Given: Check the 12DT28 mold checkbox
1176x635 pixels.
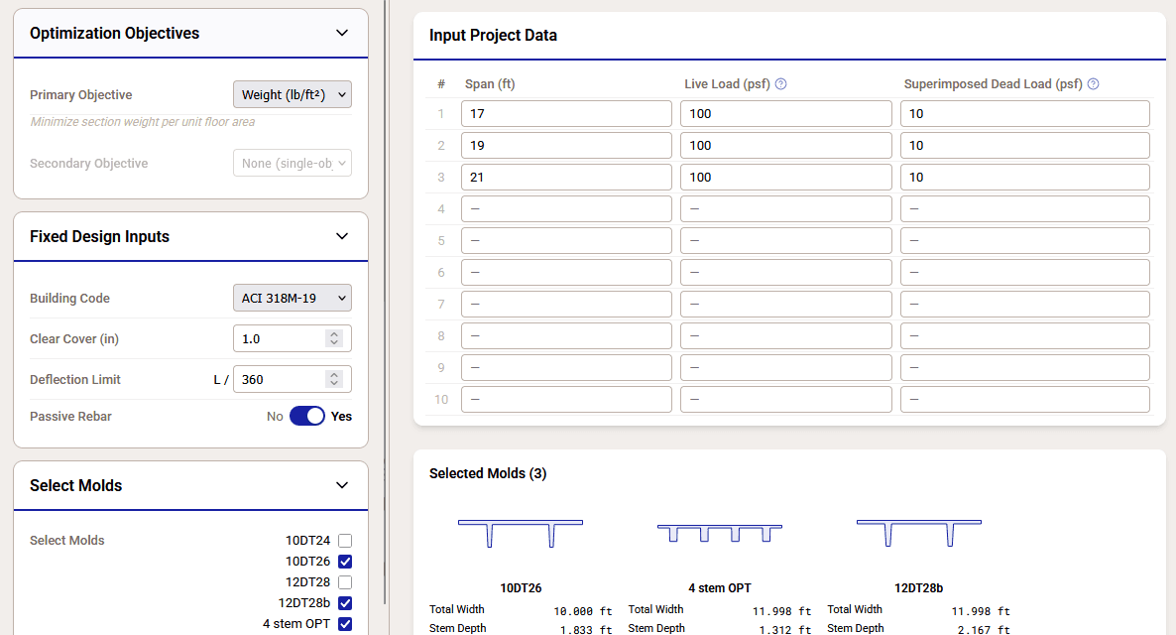Looking at the screenshot, I should pos(345,582).
